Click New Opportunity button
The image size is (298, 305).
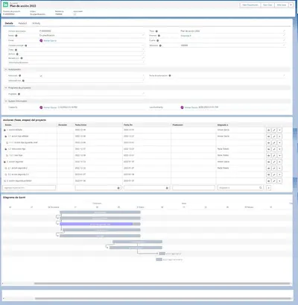pyautogui.click(x=250, y=5)
